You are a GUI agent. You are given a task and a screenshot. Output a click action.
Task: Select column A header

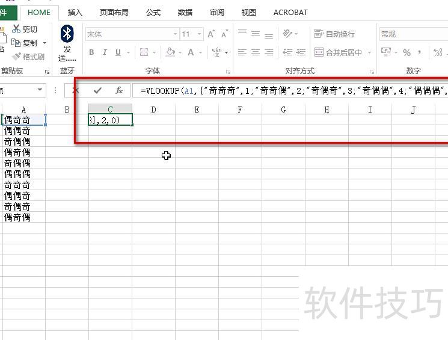[23, 110]
